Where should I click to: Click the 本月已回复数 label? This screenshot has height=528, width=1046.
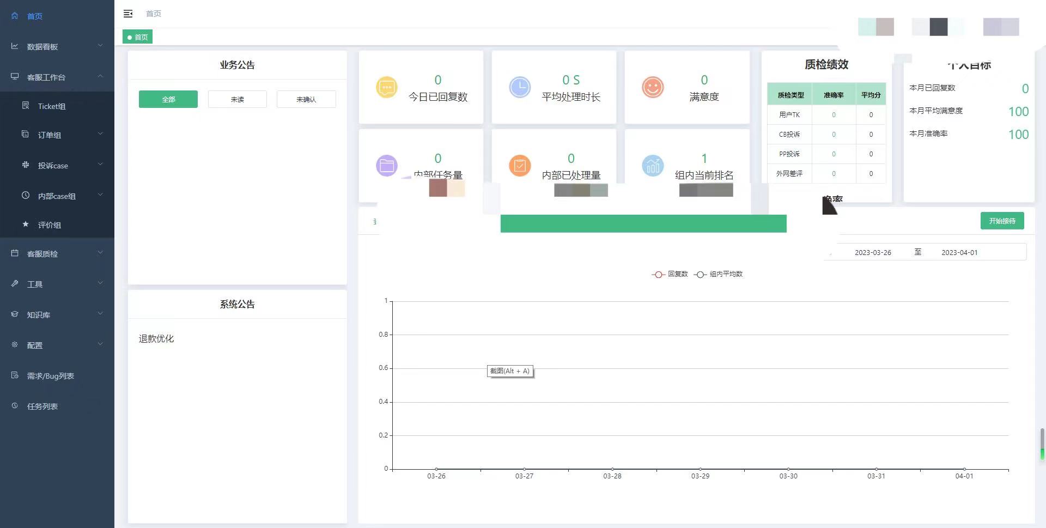[x=932, y=88]
